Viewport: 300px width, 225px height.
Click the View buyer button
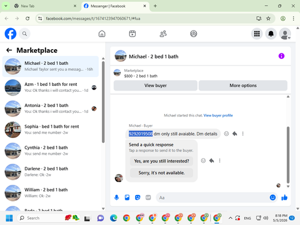click(155, 85)
